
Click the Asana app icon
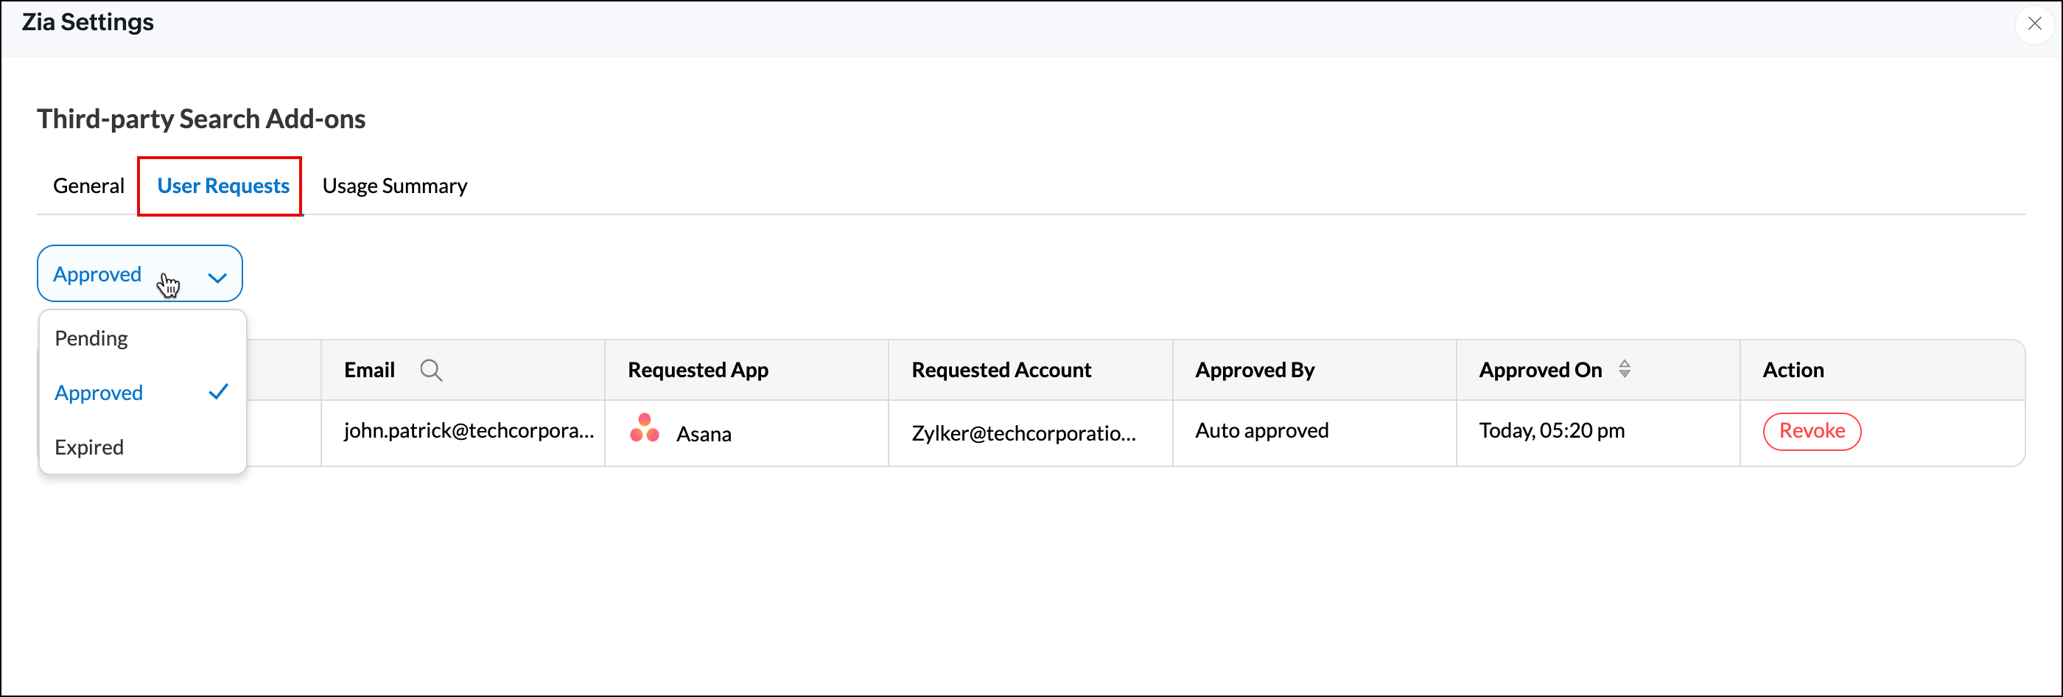point(644,429)
